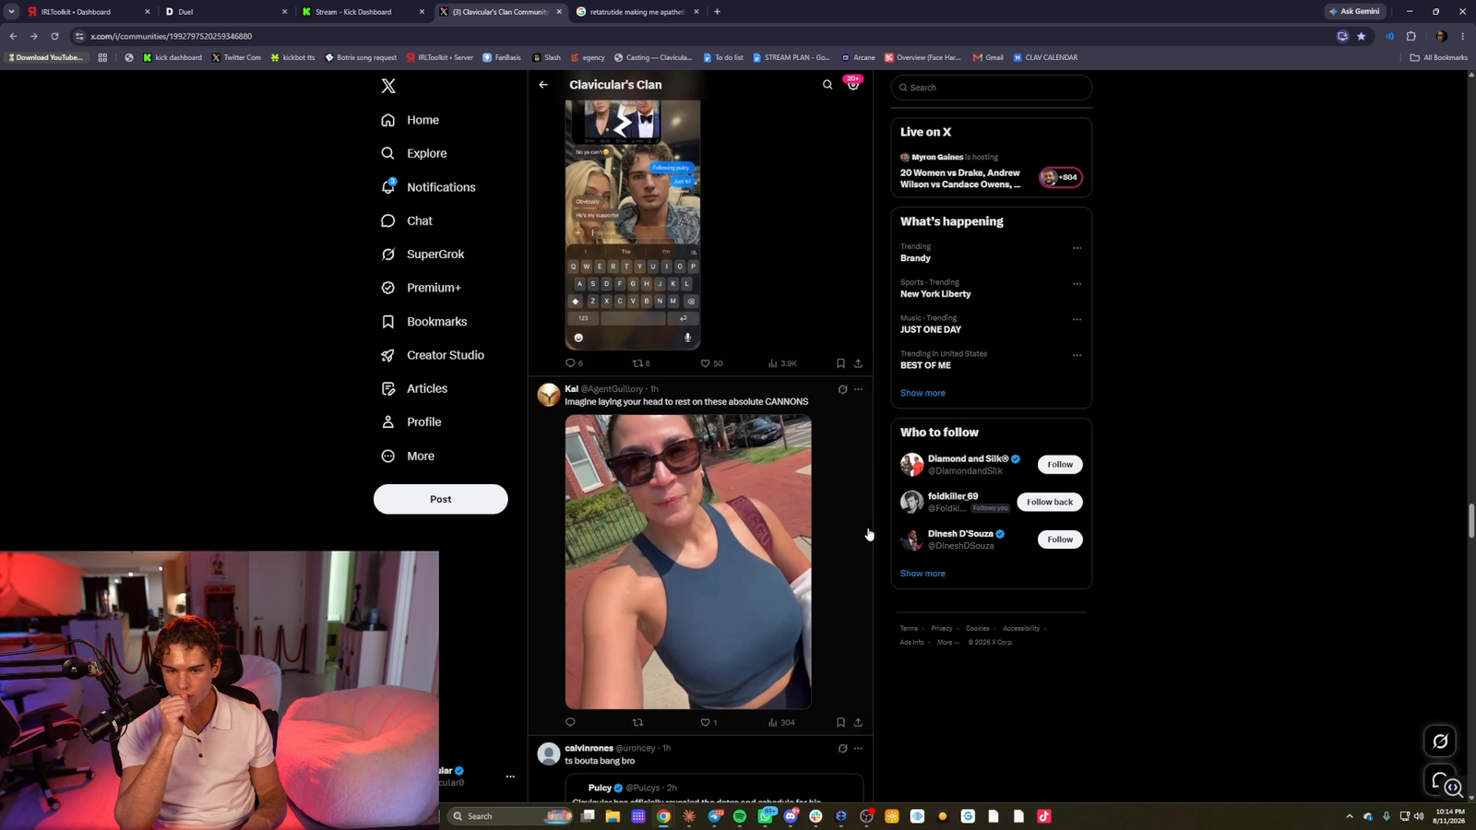The height and width of the screenshot is (830, 1476).
Task: Expand the More menu in sidebar
Action: pyautogui.click(x=408, y=456)
